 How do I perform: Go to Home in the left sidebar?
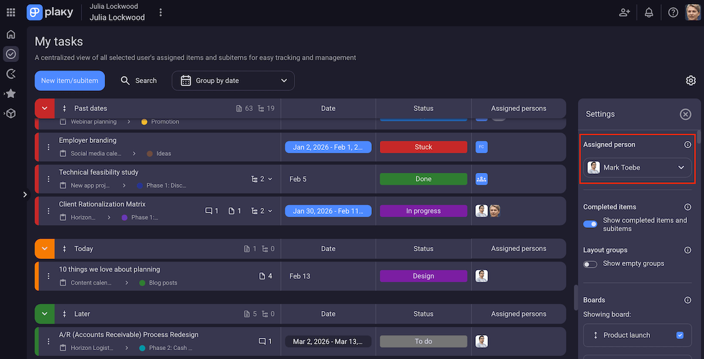pyautogui.click(x=11, y=35)
